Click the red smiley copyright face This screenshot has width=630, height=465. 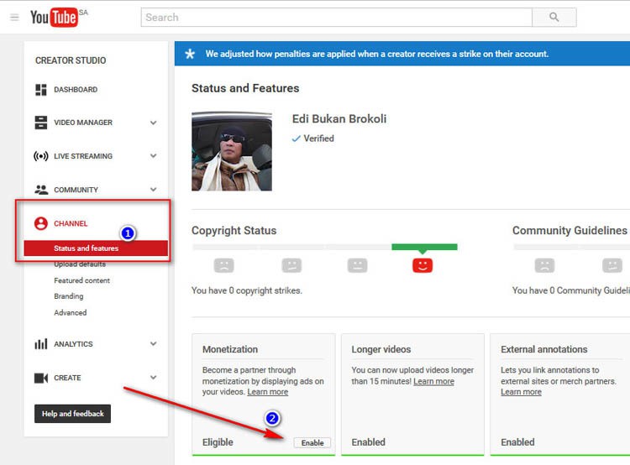[423, 265]
